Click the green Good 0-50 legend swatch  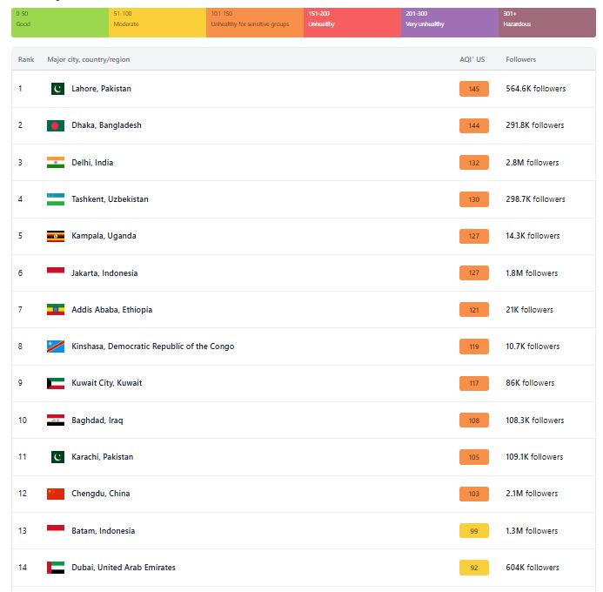coord(60,23)
